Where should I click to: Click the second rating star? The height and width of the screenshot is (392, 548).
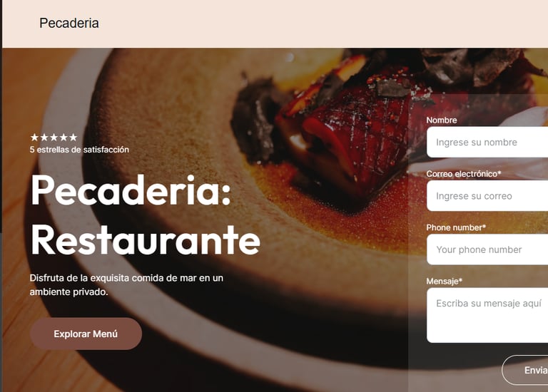coord(44,137)
